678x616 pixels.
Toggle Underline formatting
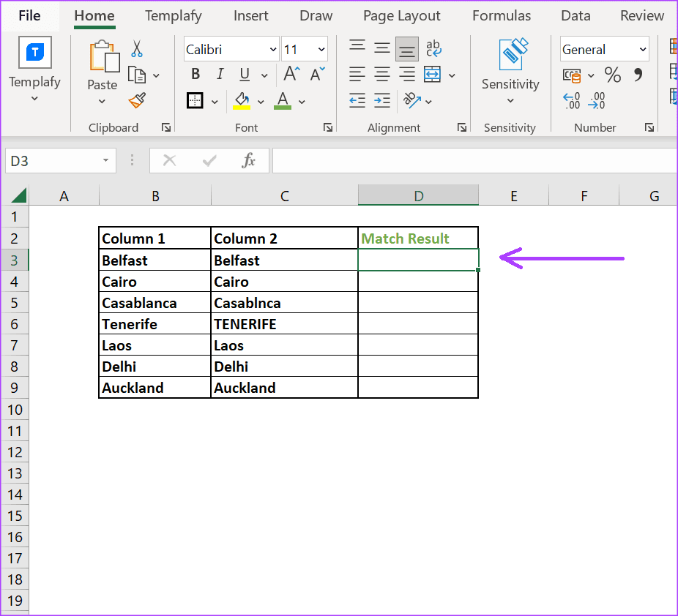(245, 75)
